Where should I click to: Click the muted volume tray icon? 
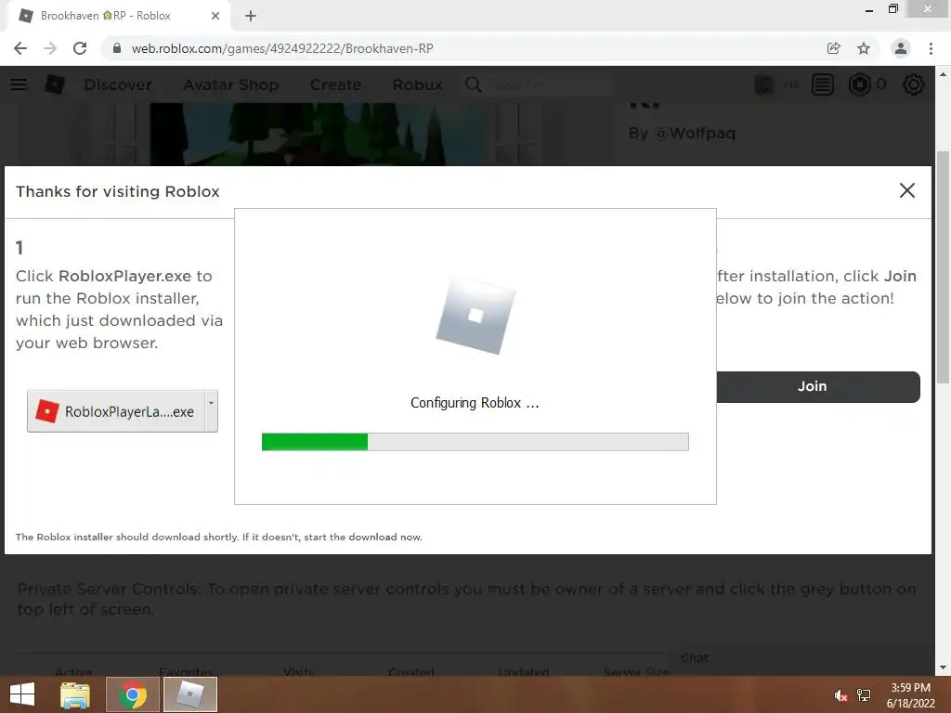tap(840, 696)
